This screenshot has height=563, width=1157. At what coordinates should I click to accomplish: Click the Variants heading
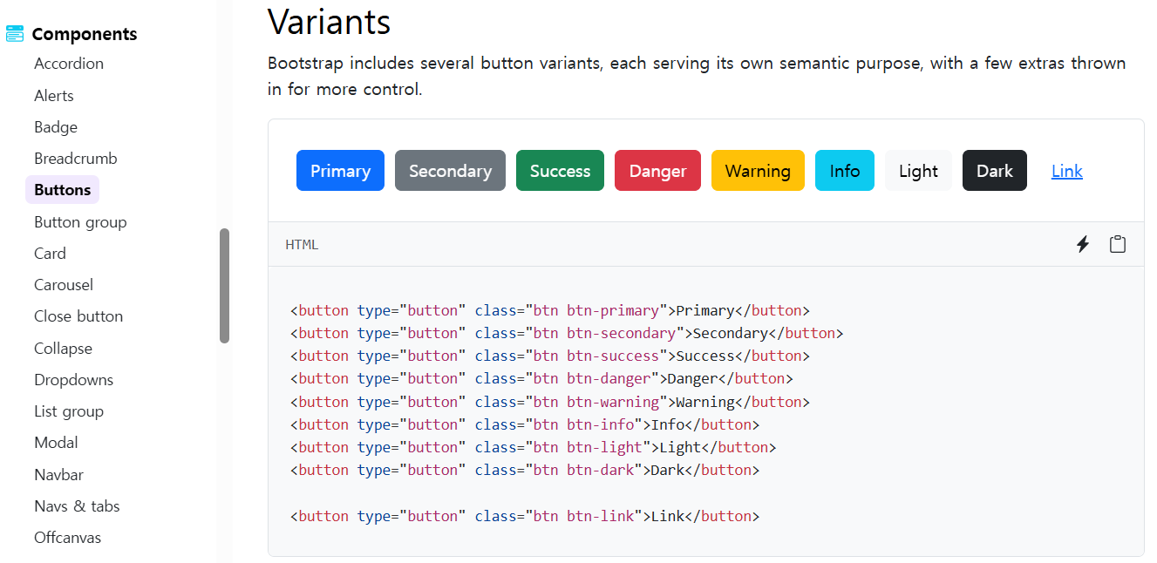point(329,22)
